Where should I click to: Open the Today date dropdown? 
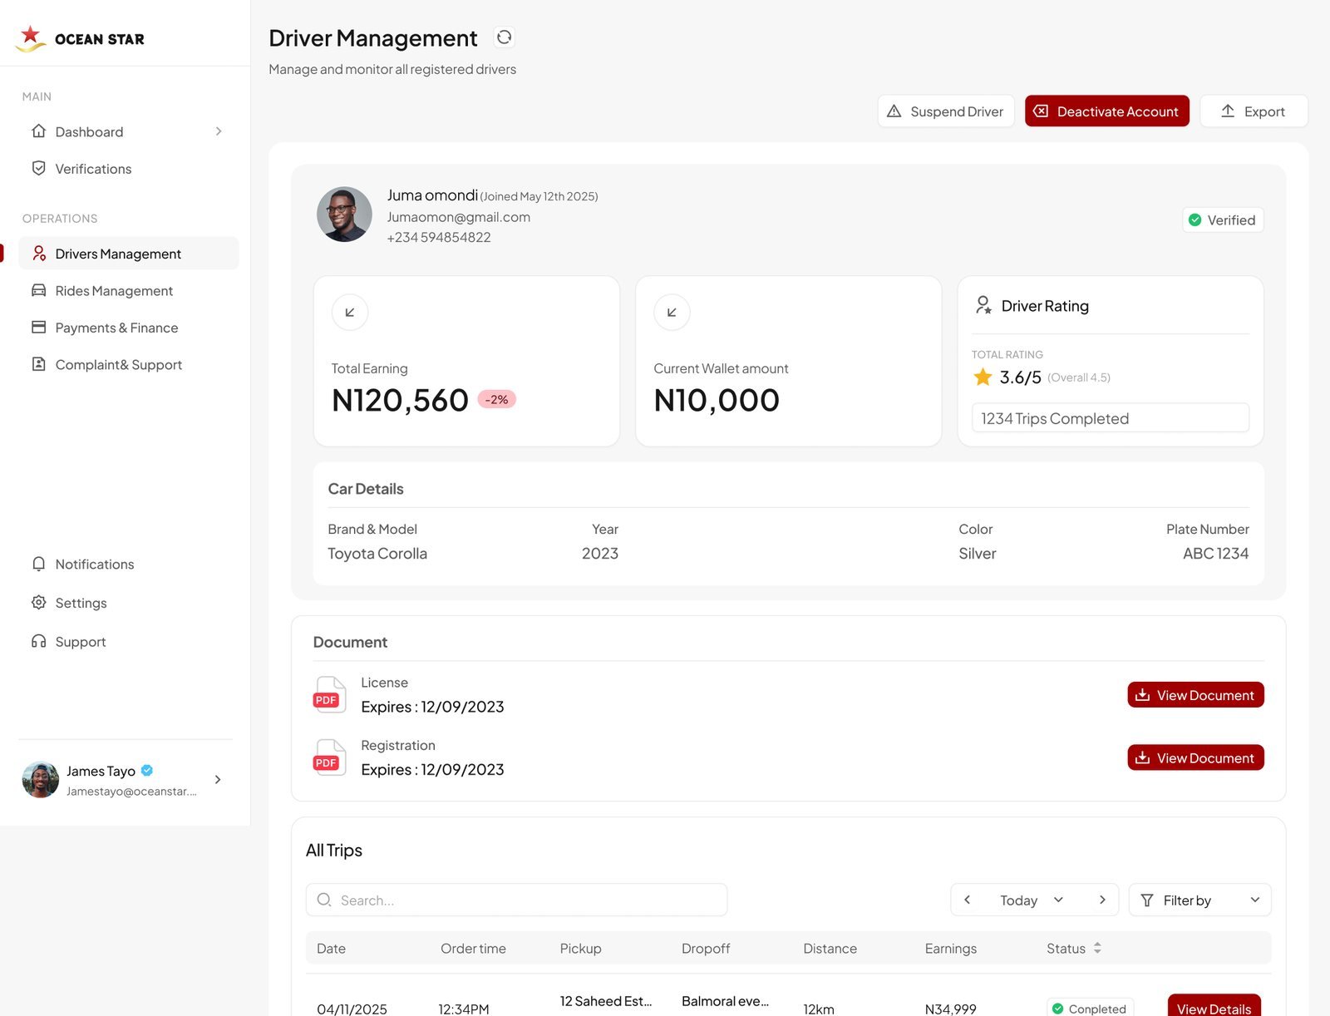(x=1032, y=900)
